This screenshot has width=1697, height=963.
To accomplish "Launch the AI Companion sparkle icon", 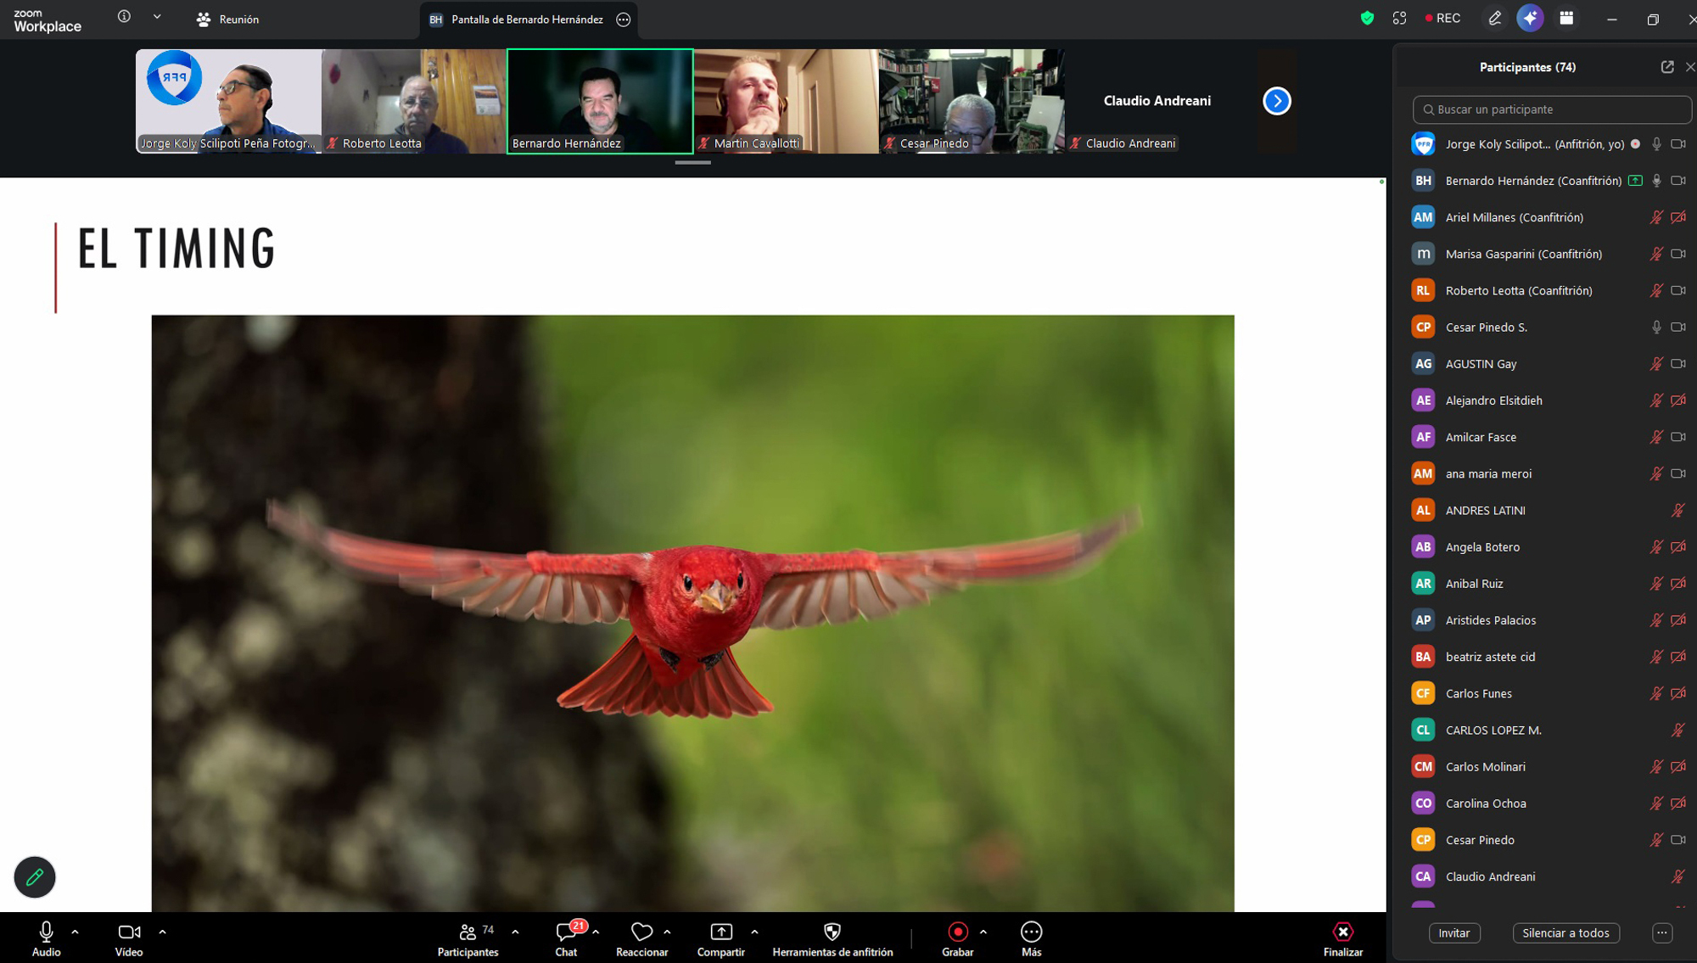I will point(1530,18).
